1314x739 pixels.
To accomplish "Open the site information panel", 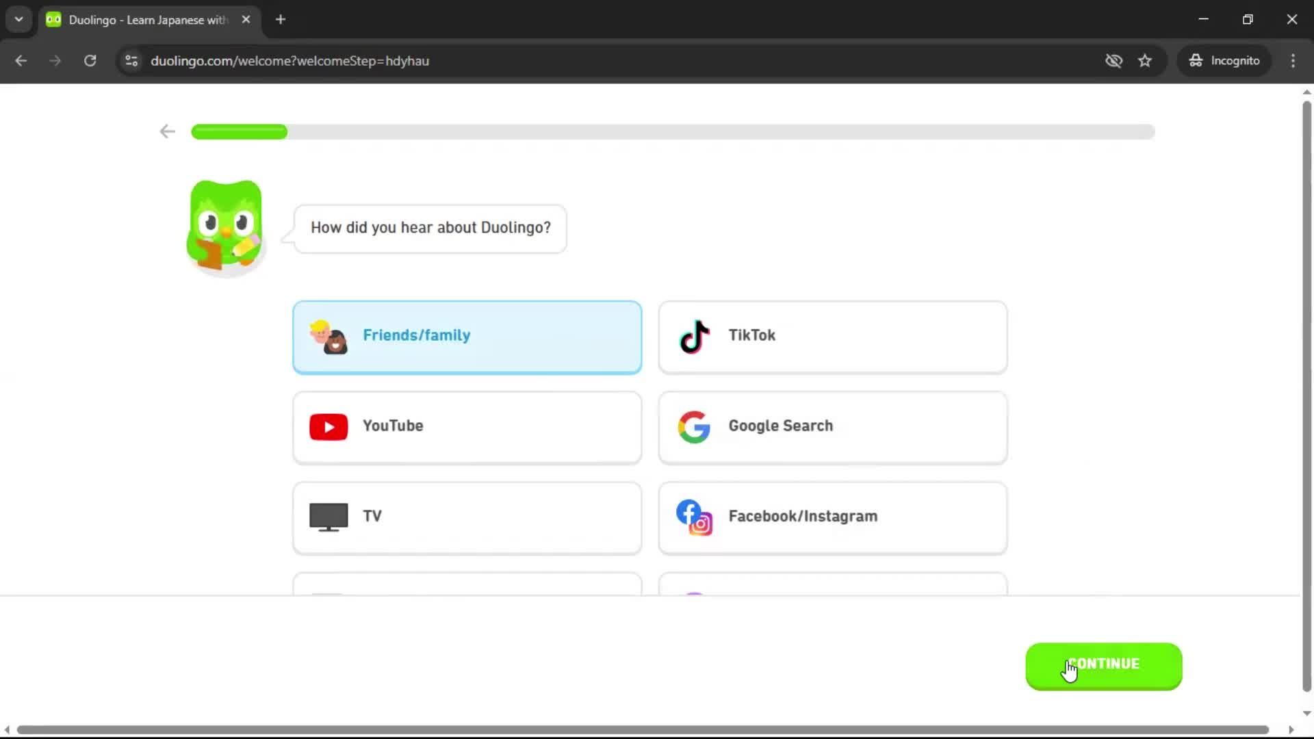I will tap(131, 60).
